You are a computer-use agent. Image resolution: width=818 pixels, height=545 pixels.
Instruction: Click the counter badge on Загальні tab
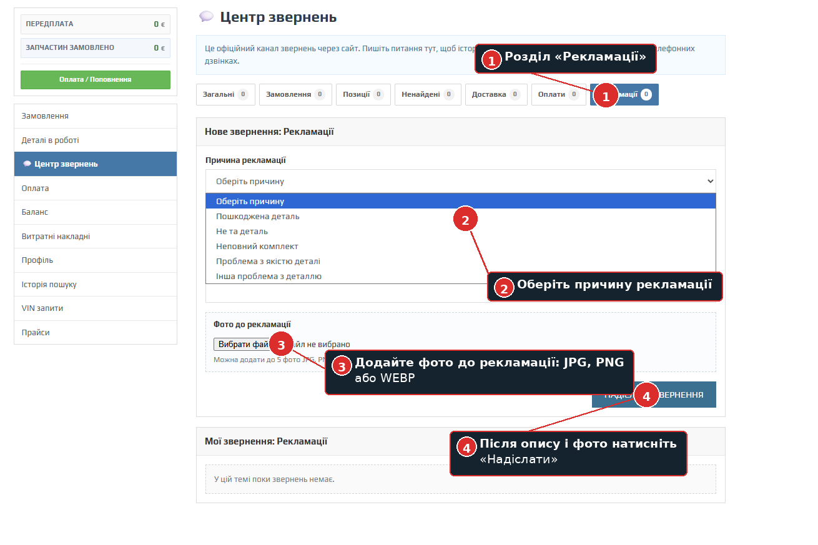click(243, 94)
